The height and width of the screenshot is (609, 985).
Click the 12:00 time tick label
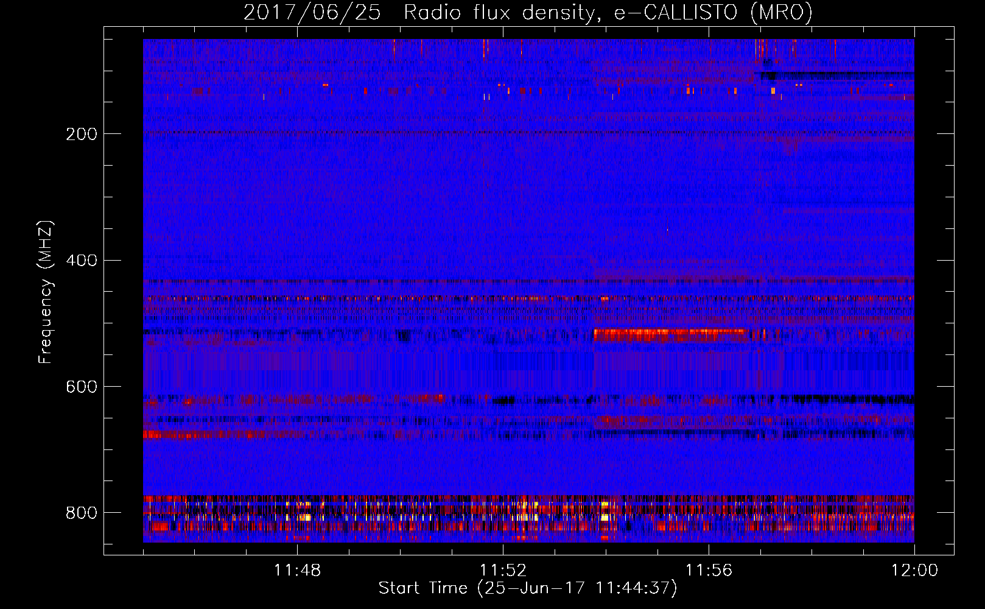pos(914,571)
